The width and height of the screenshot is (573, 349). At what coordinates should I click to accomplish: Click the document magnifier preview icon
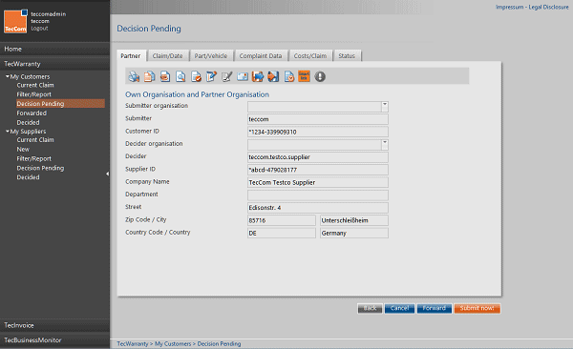[180, 76]
